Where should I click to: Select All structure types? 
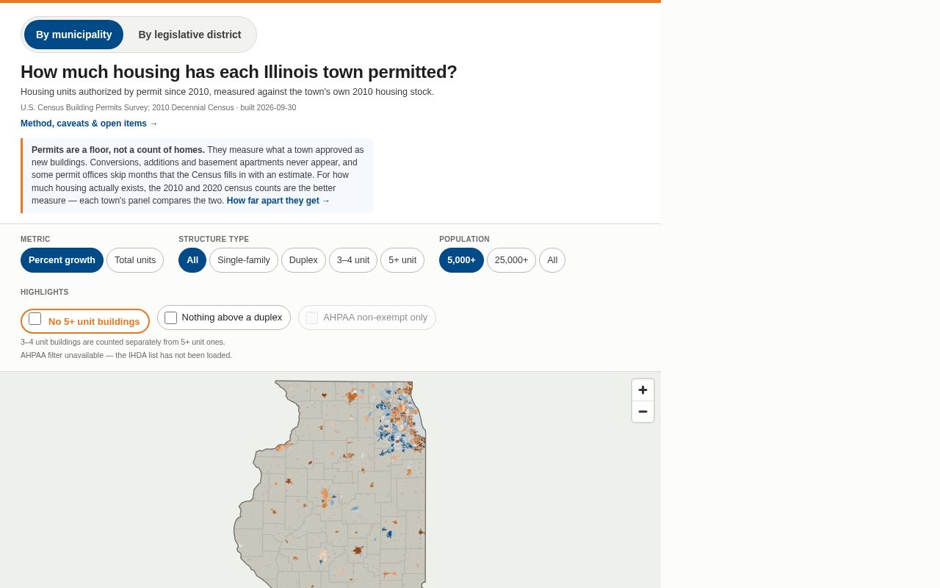(192, 260)
